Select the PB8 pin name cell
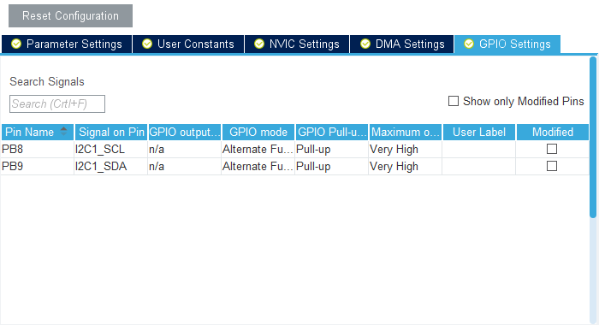599x325 pixels. pyautogui.click(x=38, y=150)
